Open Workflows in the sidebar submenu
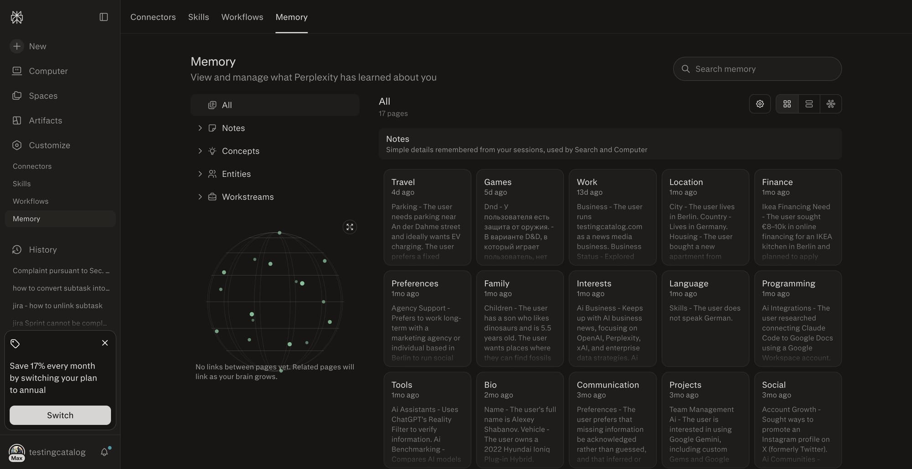 coord(31,201)
